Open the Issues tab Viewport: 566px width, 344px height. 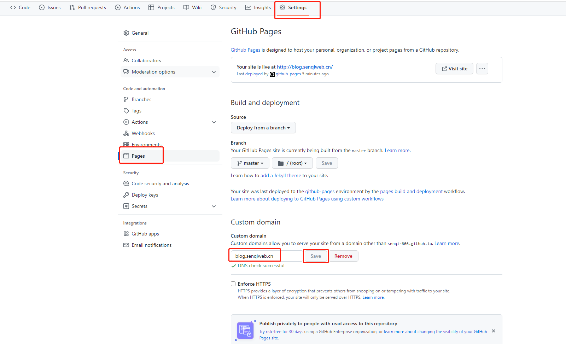[x=50, y=7]
